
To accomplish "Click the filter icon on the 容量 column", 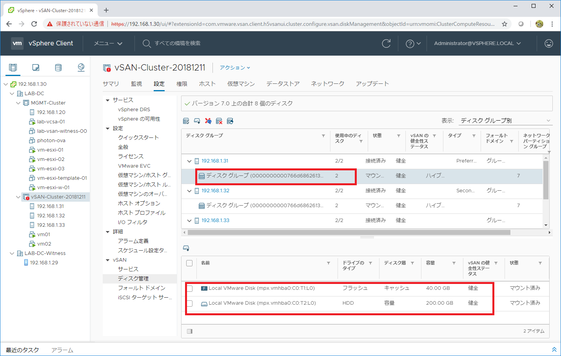I will pyautogui.click(x=454, y=263).
